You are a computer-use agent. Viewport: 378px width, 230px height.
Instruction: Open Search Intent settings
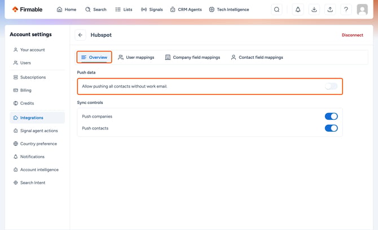37,183
